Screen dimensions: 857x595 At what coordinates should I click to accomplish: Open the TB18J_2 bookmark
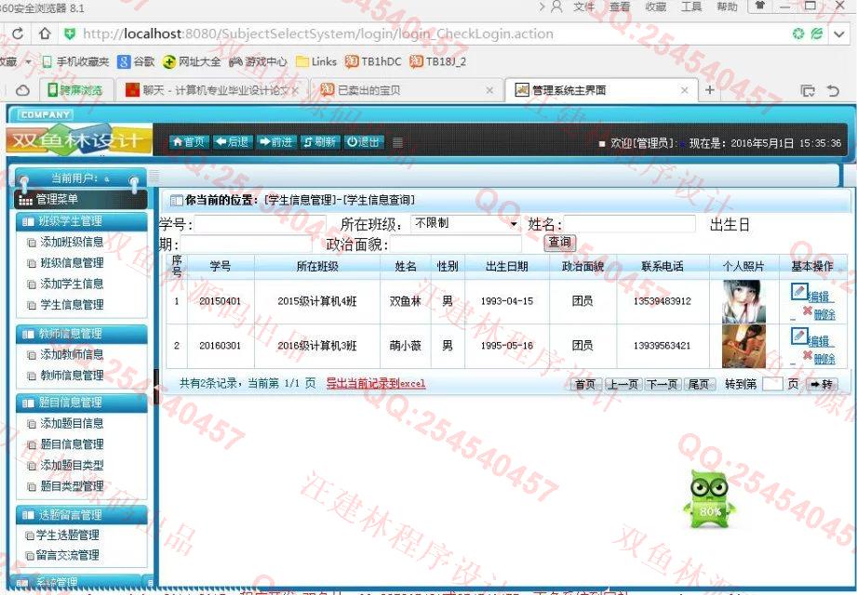coord(438,61)
